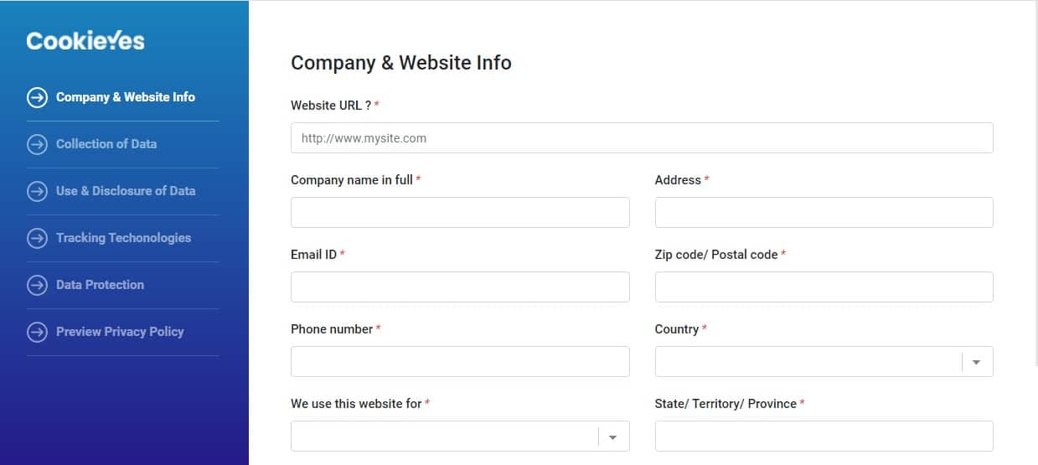The image size is (1038, 465).
Task: Click the Zip code/ Postal code field
Action: 824,287
